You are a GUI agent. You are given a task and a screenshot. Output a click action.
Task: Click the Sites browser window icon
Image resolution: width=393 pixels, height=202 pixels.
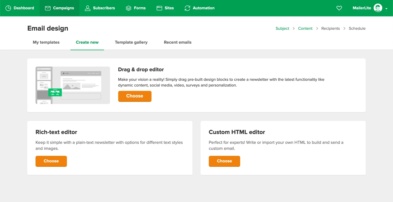(x=159, y=8)
